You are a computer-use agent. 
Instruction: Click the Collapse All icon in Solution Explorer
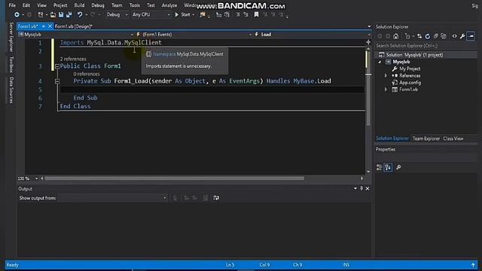(435, 36)
